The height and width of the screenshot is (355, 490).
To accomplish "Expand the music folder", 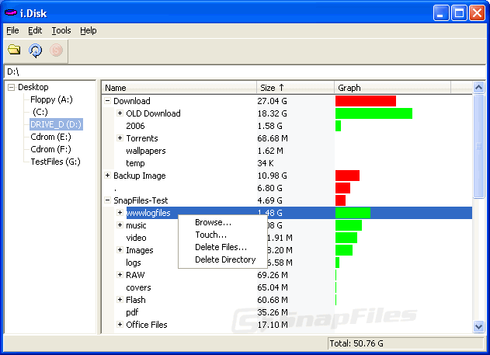I will coord(120,225).
